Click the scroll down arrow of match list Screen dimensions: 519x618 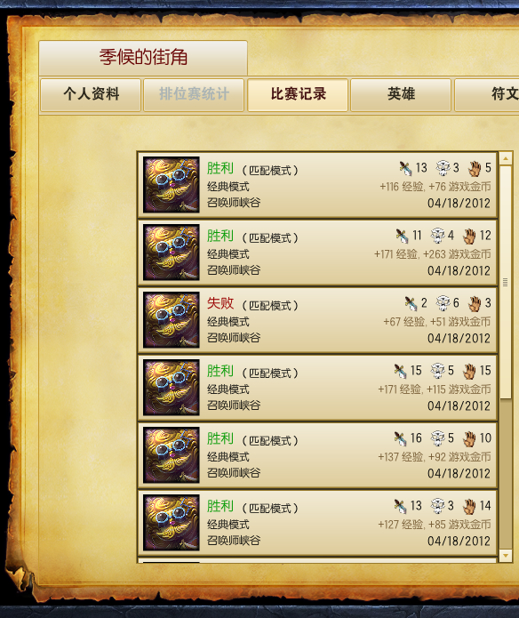pyautogui.click(x=506, y=556)
